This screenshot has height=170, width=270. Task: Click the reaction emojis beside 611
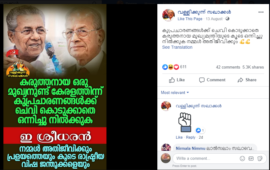171,67
